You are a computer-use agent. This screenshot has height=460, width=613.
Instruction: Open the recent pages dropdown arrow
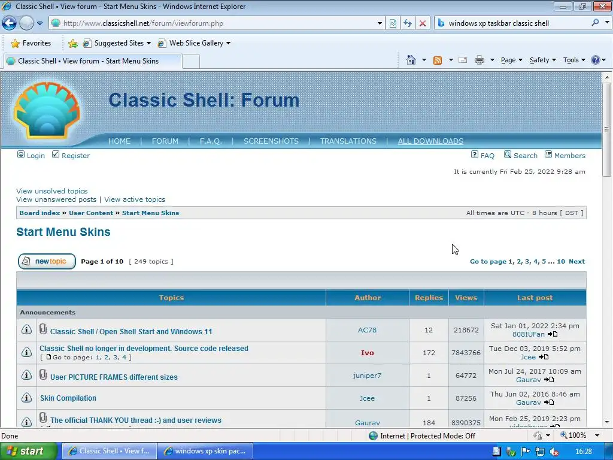[40, 23]
